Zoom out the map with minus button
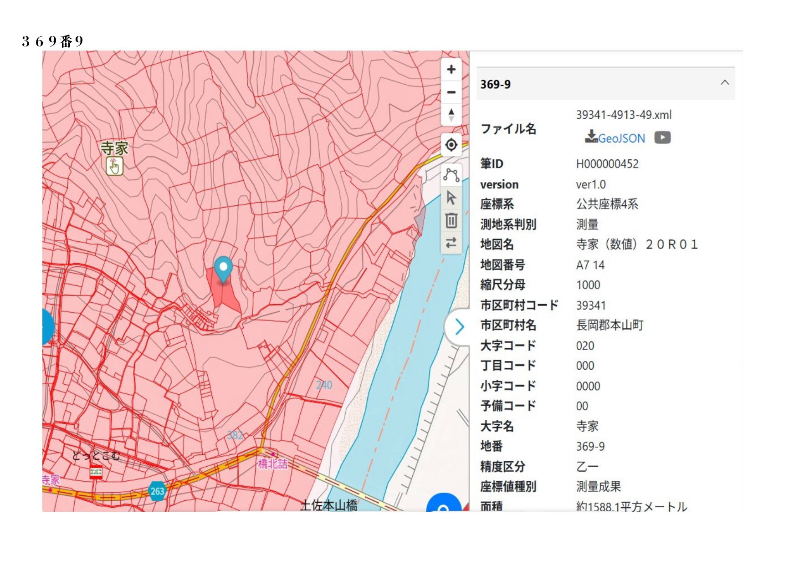 [451, 92]
